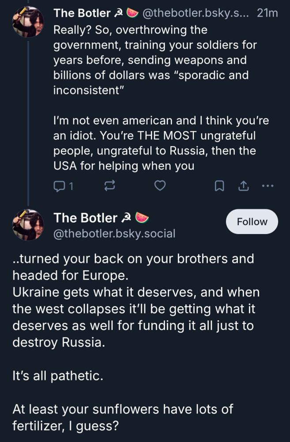The height and width of the screenshot is (442, 290).
Task: Like the top post with the heart
Action: 160,187
